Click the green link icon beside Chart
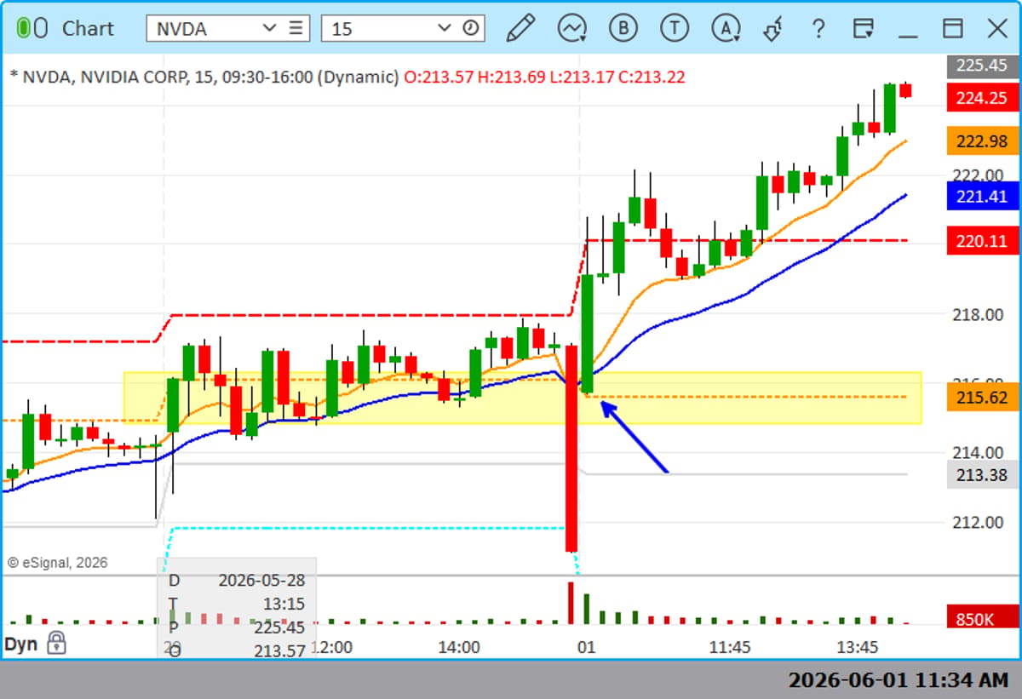The image size is (1022, 699). click(x=34, y=28)
